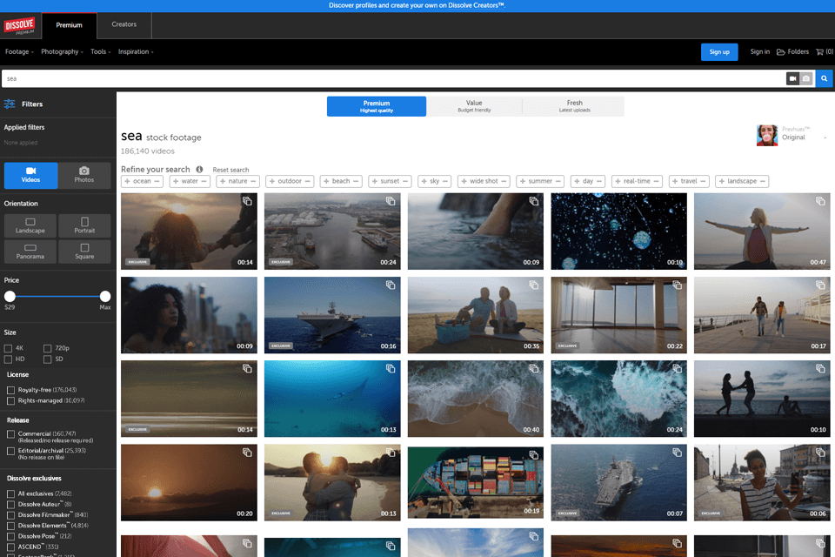The width and height of the screenshot is (835, 557).
Task: Choose the Portrait orientation icon
Action: 84,226
